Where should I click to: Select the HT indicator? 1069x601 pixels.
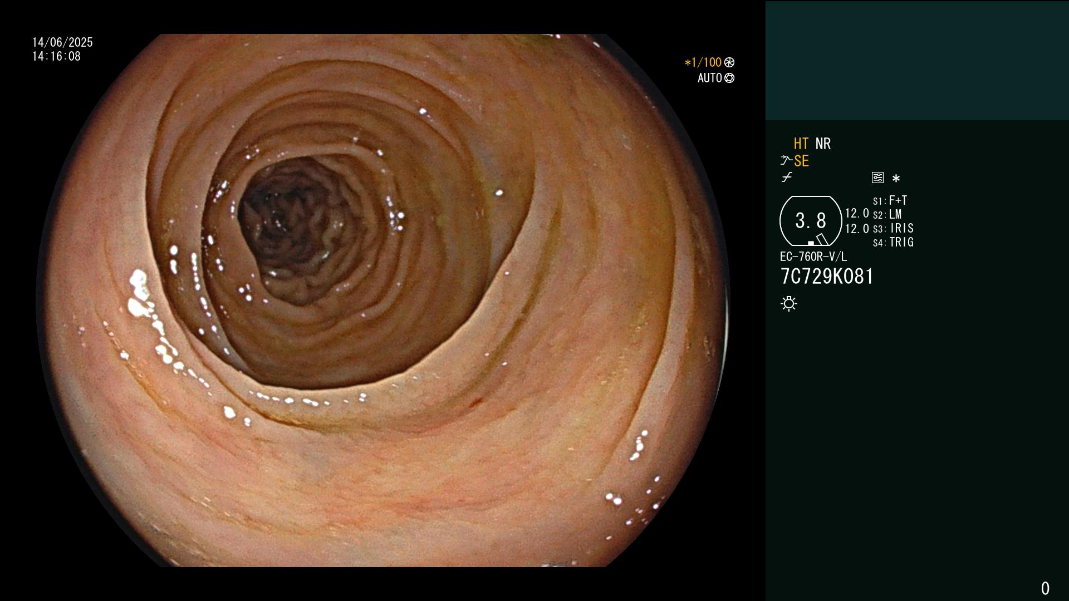801,144
